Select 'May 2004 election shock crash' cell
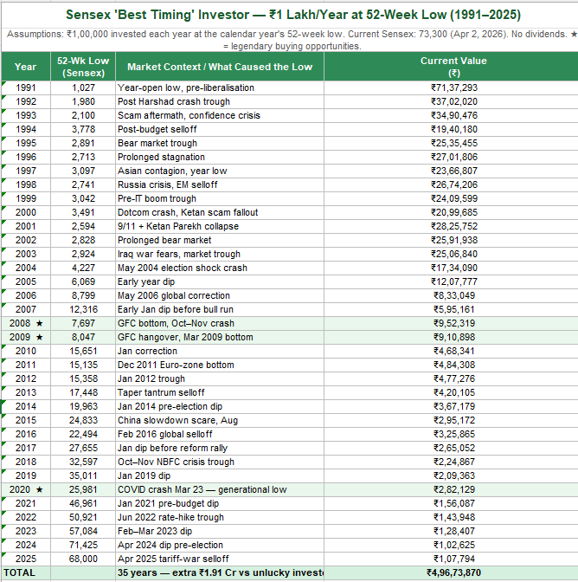This screenshot has width=578, height=582. point(220,268)
